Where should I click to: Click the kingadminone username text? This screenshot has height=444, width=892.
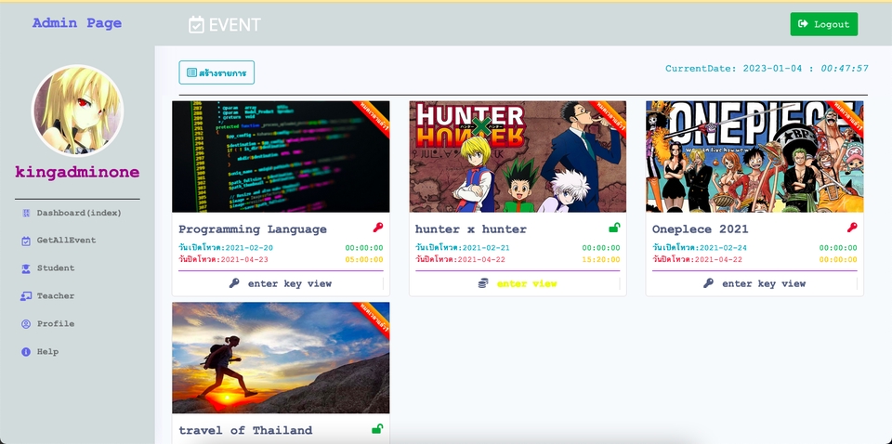click(x=77, y=172)
